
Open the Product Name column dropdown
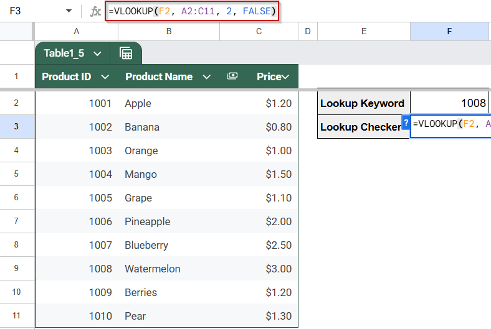coord(206,77)
